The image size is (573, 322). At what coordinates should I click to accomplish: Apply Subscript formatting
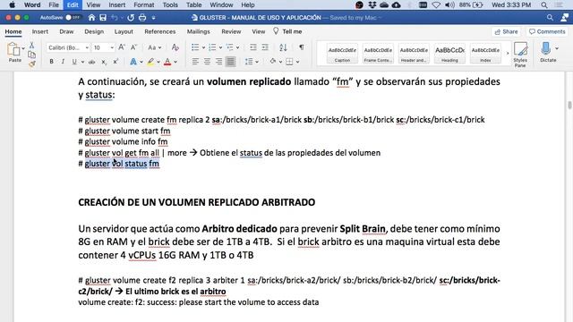pos(104,62)
